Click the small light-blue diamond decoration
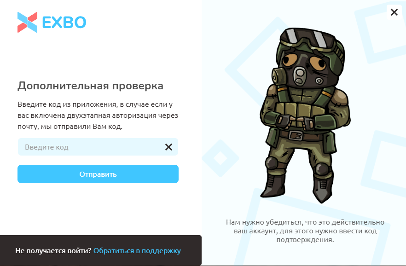 [220, 158]
